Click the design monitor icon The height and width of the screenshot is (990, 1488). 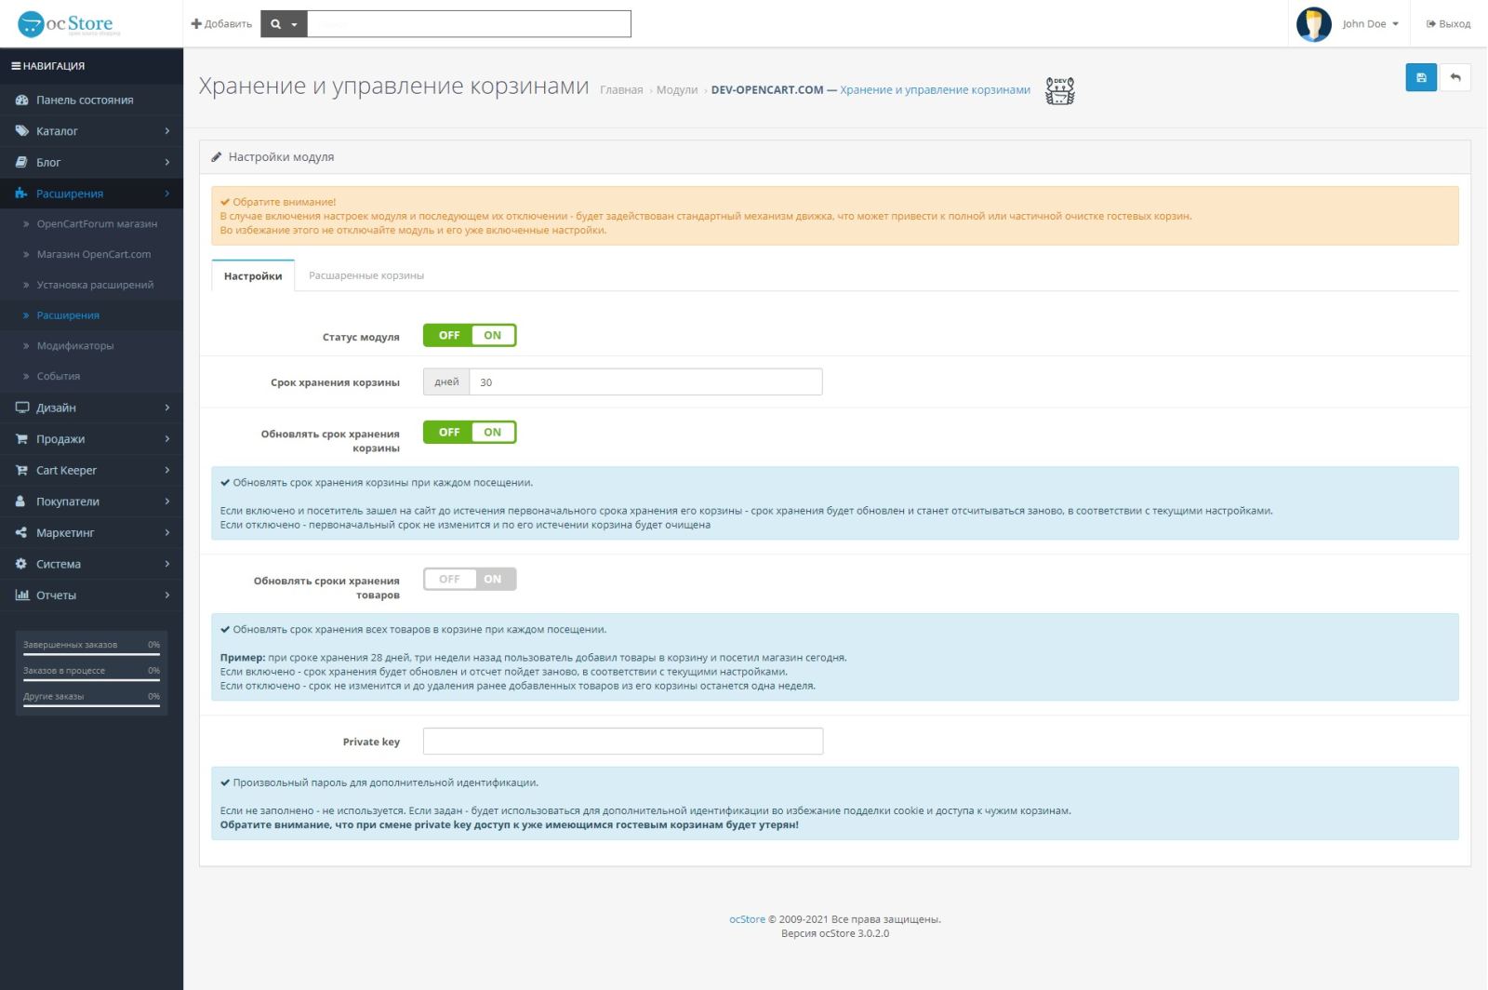pyautogui.click(x=21, y=408)
